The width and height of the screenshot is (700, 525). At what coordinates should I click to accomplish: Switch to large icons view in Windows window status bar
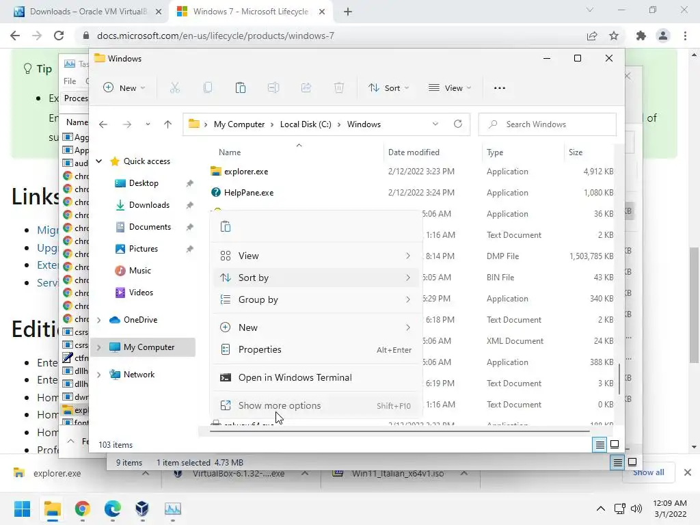coord(615,444)
